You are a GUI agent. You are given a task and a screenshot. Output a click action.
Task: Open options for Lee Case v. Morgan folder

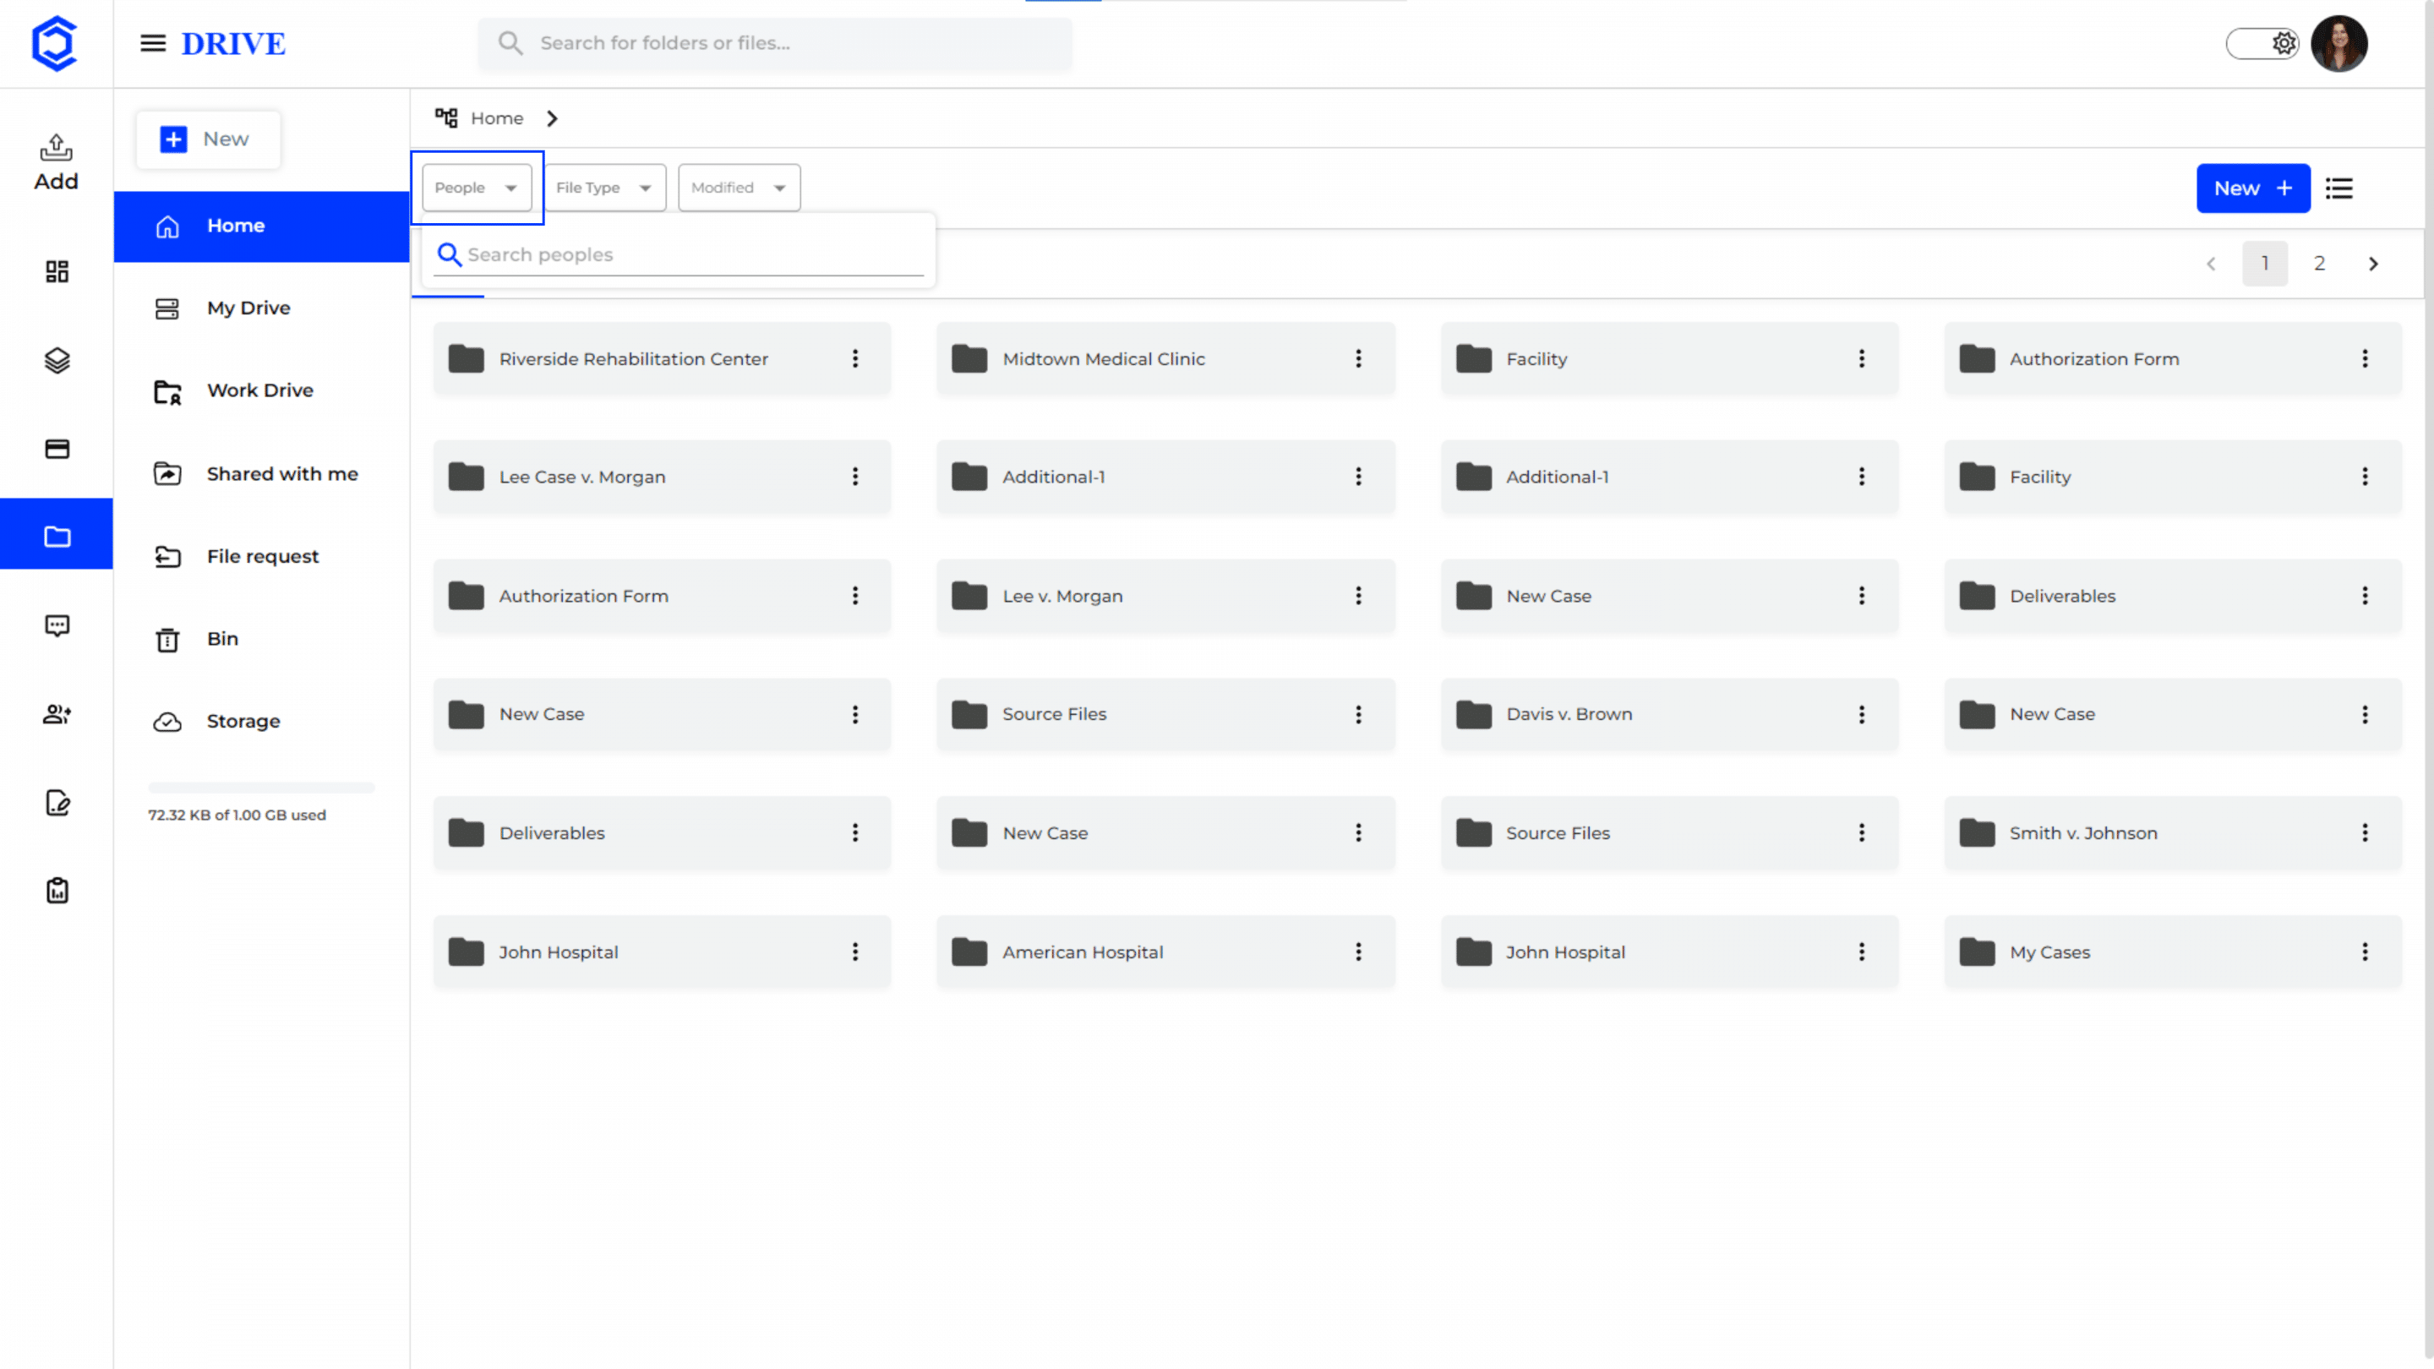855,477
